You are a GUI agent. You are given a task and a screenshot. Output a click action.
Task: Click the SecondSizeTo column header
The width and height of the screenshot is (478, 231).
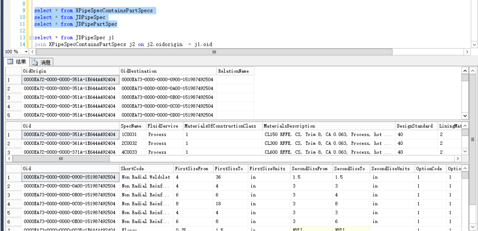351,168
